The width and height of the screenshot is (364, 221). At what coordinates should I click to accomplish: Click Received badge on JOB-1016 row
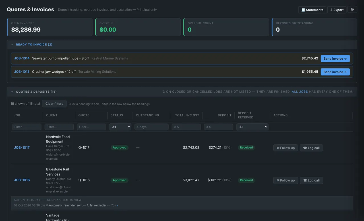click(246, 180)
